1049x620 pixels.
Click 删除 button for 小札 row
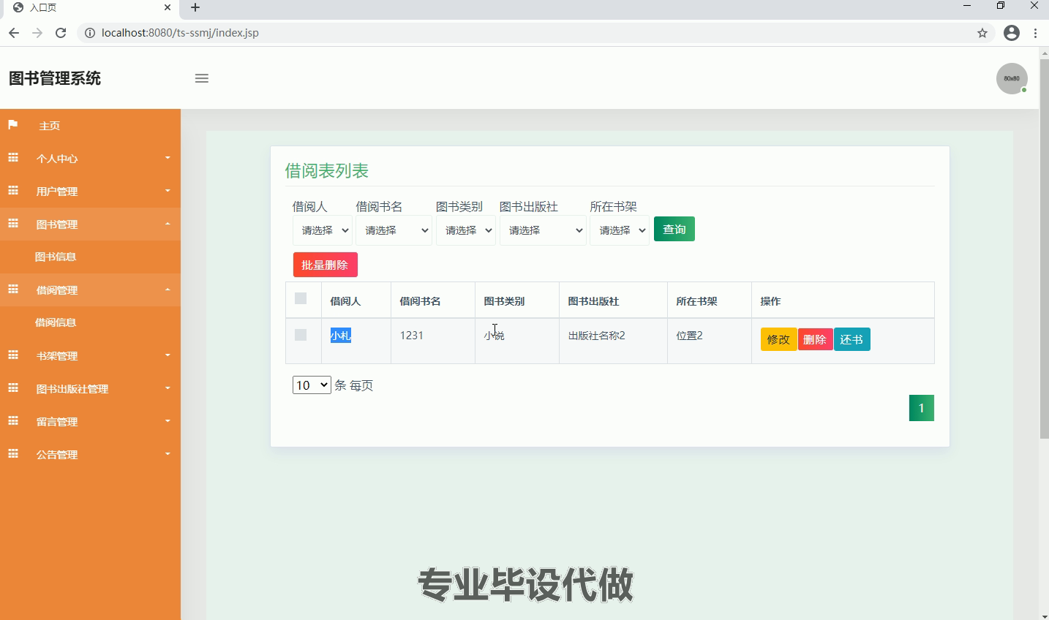click(815, 339)
